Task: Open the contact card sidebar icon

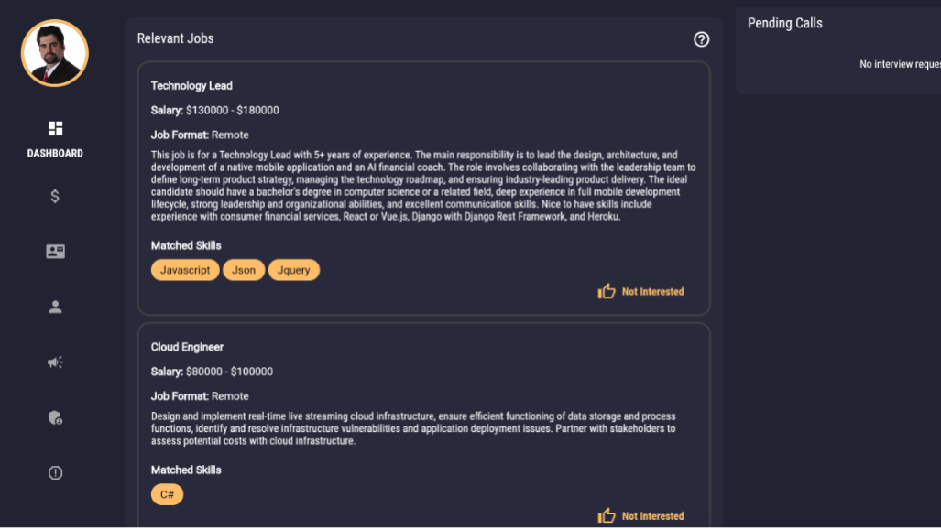Action: pyautogui.click(x=55, y=252)
